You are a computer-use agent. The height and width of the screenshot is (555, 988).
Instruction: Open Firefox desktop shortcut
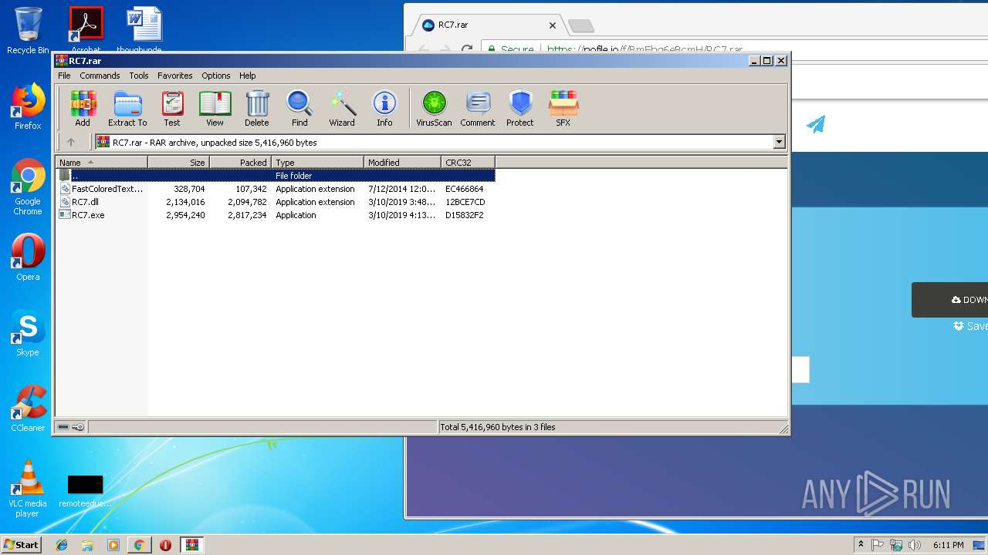pos(28,106)
